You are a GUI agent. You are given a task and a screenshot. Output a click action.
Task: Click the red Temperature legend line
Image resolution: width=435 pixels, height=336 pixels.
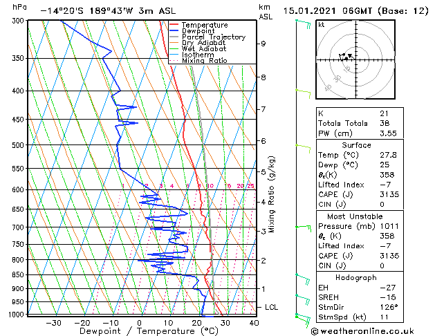point(174,25)
